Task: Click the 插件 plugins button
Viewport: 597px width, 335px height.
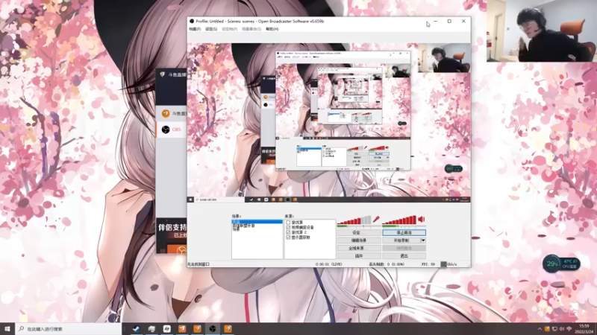Action: (x=359, y=256)
